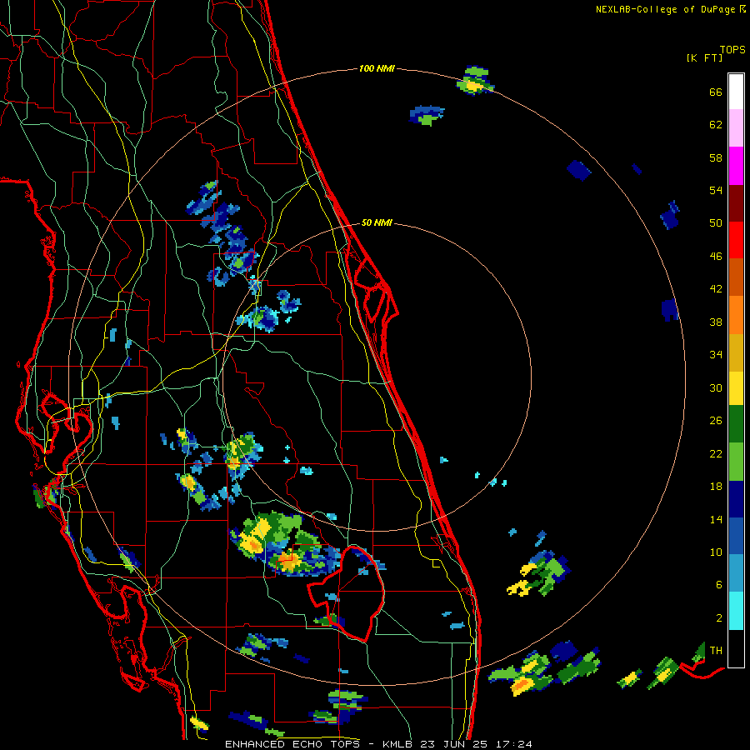Click the 17:24 timestamp

514,744
